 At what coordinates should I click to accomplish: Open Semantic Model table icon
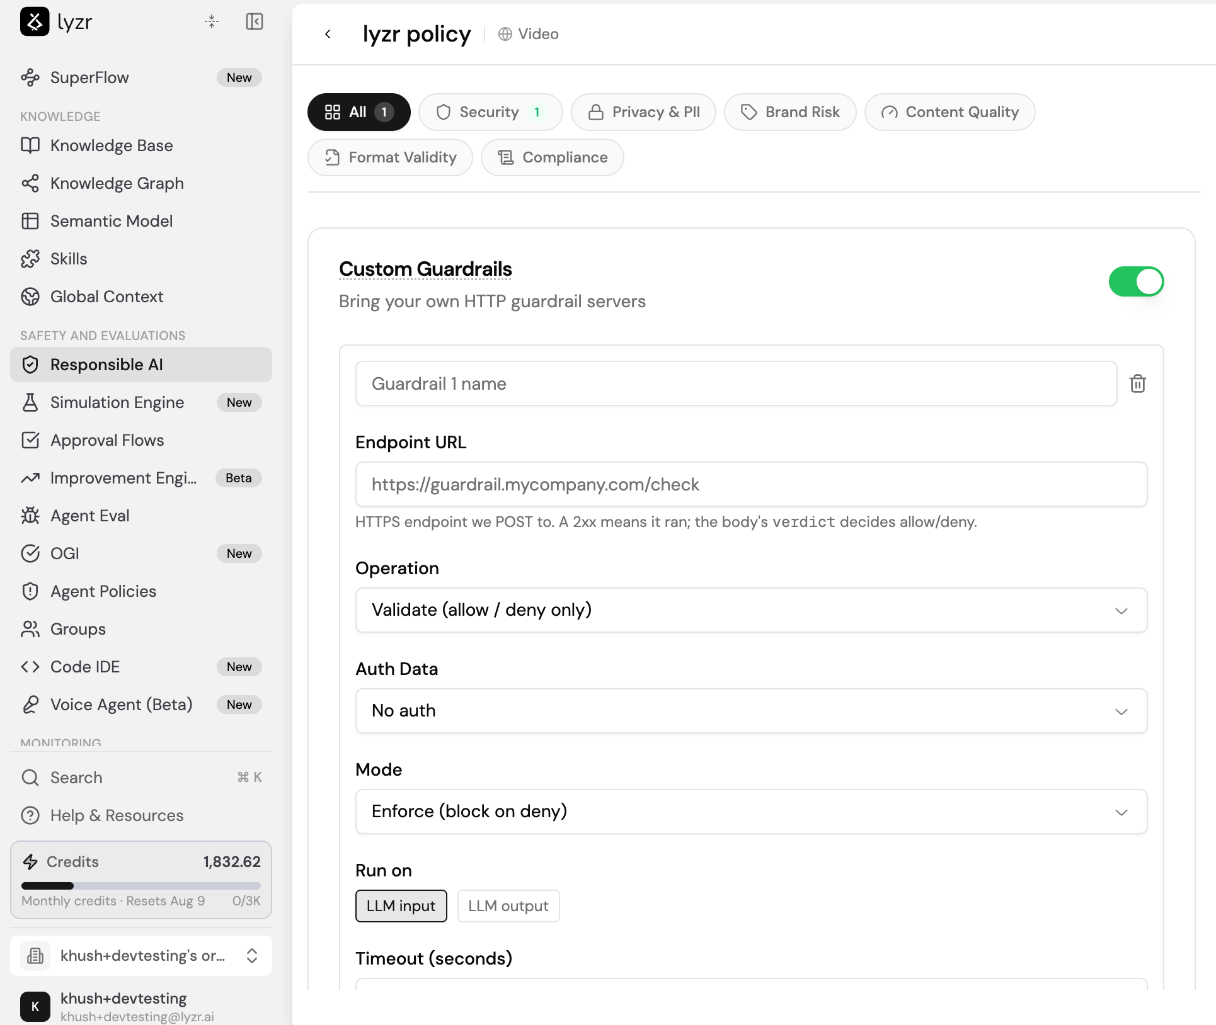[30, 221]
